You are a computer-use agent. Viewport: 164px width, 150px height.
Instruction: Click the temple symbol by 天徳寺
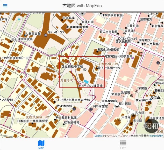tap(120, 120)
